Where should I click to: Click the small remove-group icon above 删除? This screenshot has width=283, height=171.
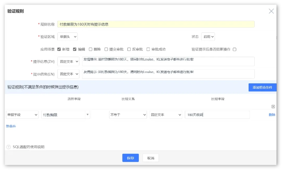(273, 107)
